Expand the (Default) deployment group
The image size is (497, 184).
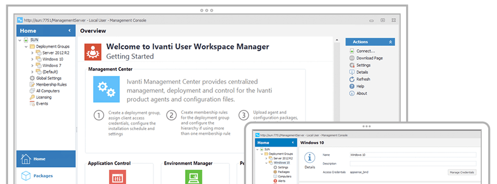pos(32,72)
